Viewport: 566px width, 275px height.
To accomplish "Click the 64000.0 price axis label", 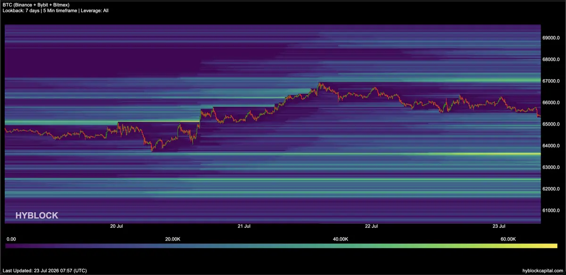I will [x=551, y=146].
